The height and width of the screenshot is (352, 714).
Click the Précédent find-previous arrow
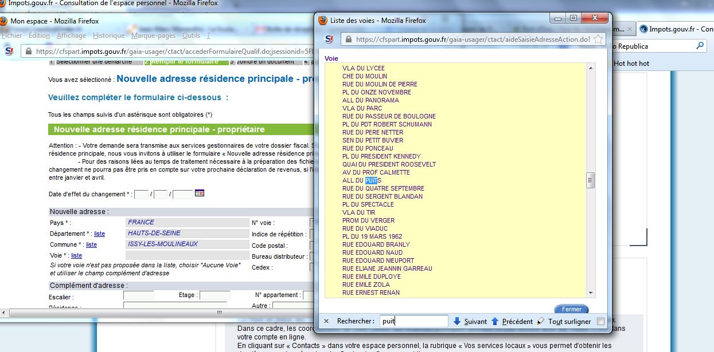[494, 322]
